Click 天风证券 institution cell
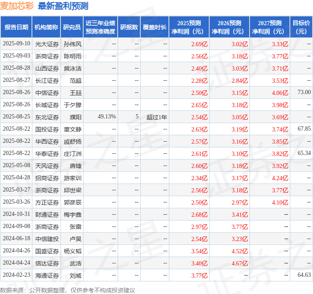Screen dimensions: 313x294 tap(47, 166)
